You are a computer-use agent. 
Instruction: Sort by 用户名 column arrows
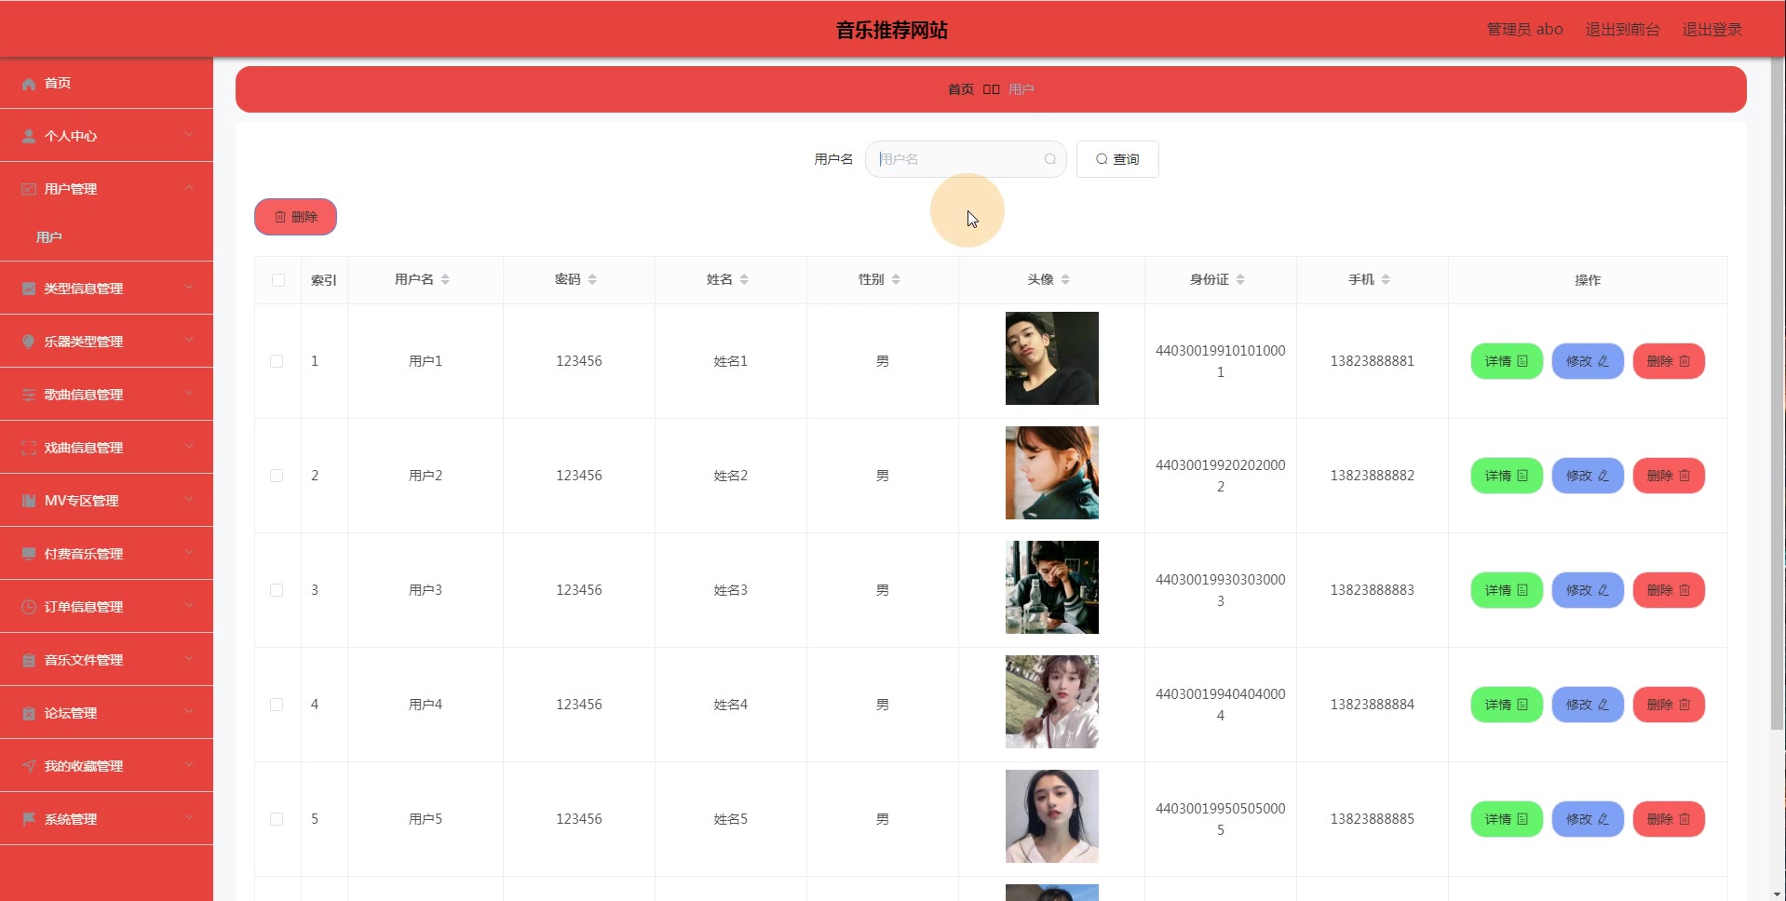445,279
